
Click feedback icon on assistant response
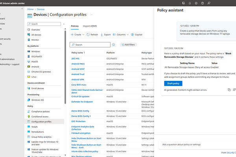pos(234,90)
